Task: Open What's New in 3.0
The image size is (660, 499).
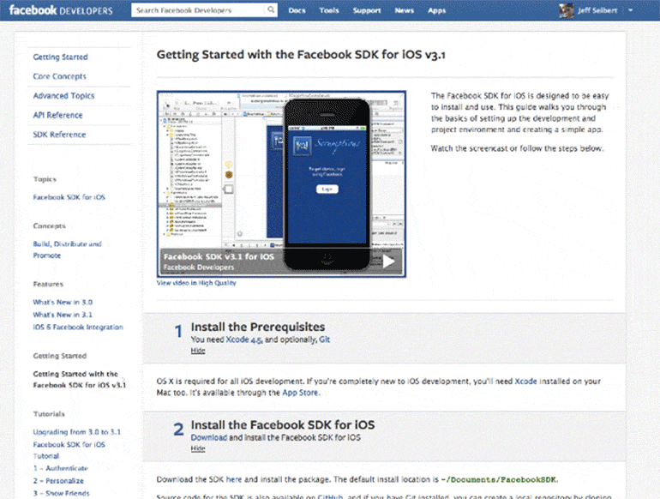Action: tap(63, 302)
